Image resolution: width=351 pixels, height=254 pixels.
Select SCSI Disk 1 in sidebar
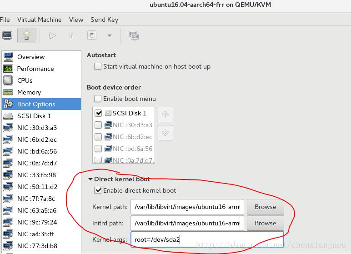[41, 116]
